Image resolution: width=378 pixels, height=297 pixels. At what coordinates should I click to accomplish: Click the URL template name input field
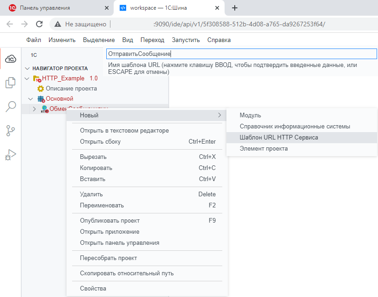point(241,54)
